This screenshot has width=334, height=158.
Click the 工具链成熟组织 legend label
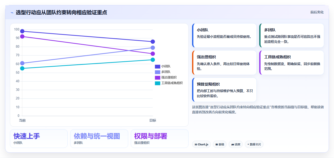click(172, 83)
